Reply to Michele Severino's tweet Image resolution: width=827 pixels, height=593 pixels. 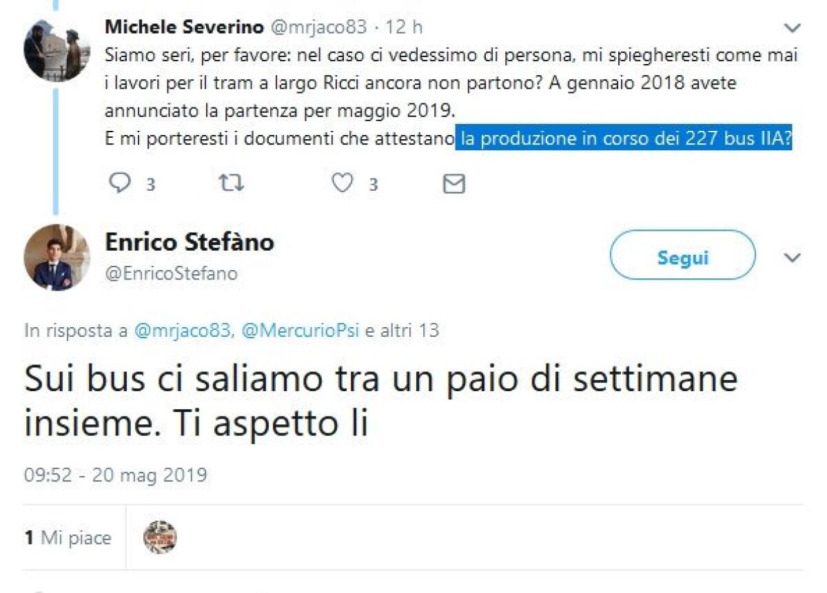point(122,183)
